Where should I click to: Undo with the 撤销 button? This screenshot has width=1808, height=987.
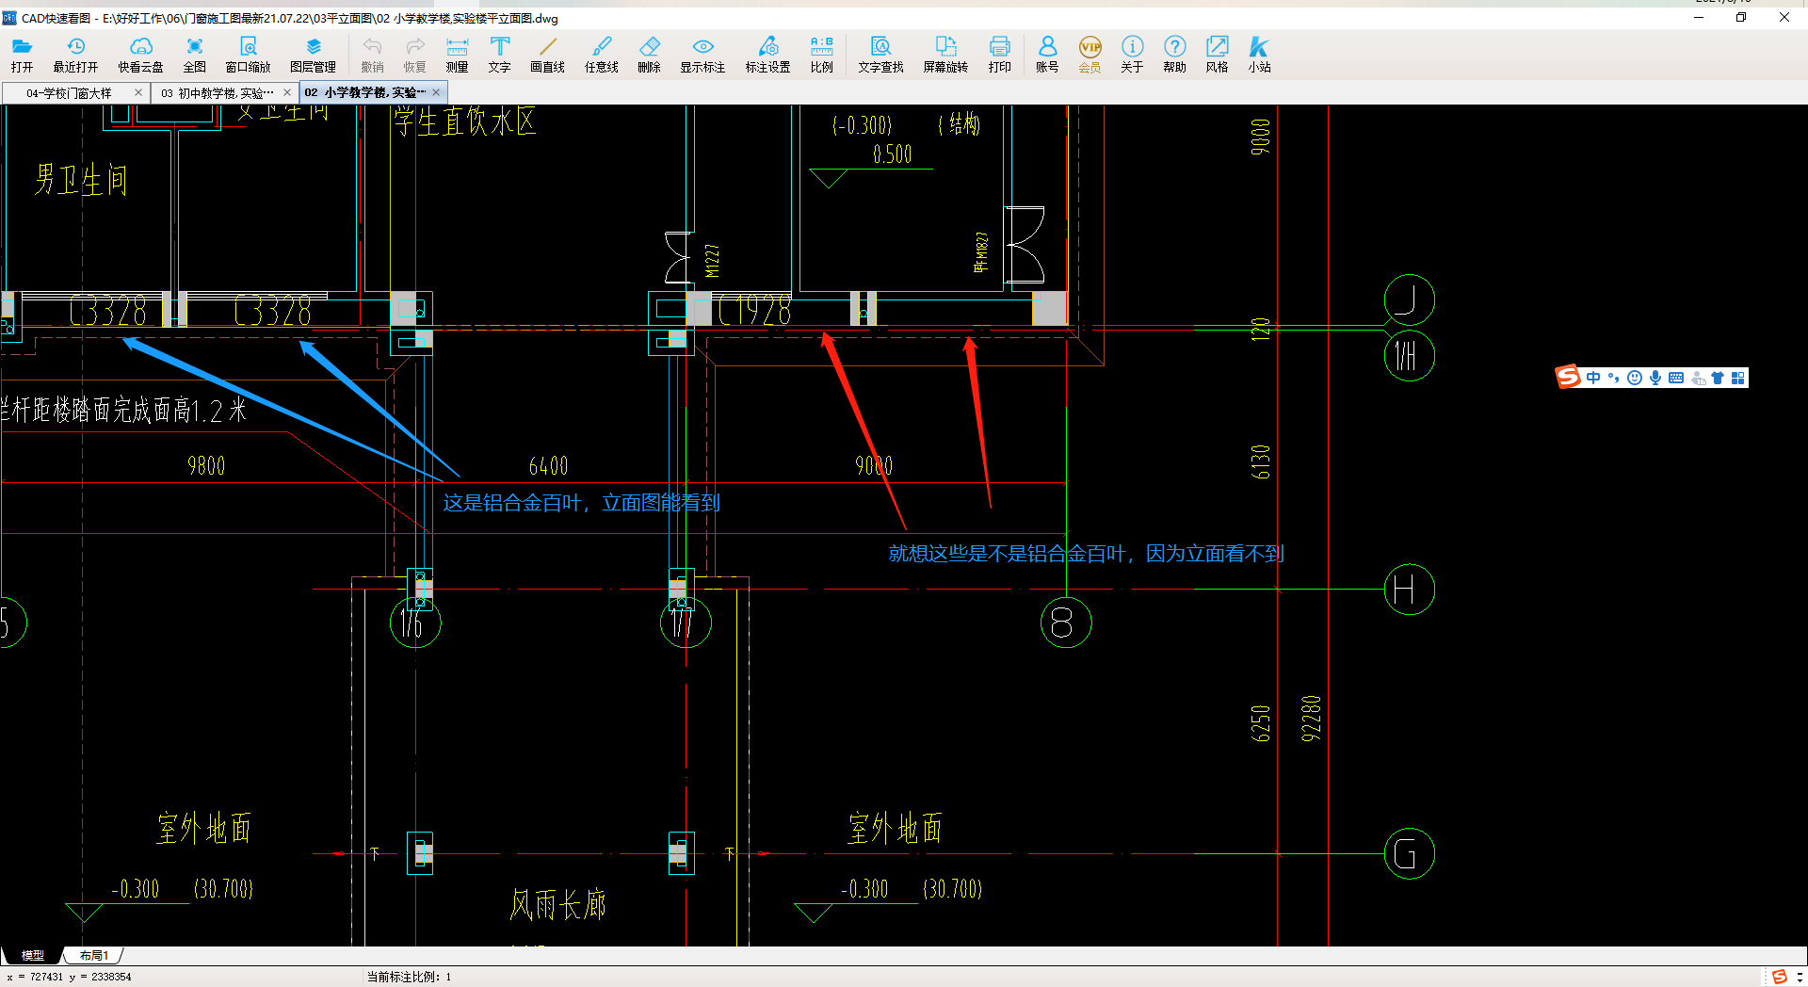pos(372,55)
